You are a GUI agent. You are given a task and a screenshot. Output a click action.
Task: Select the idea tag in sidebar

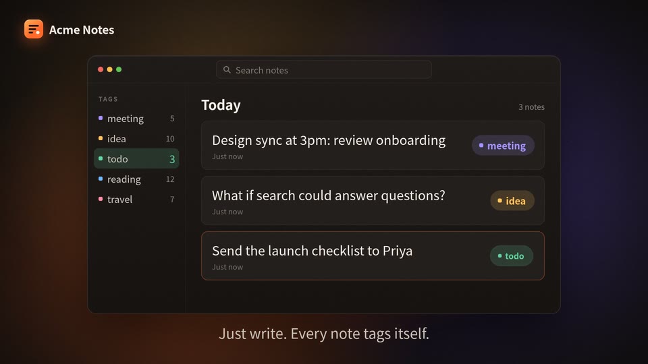click(x=136, y=139)
